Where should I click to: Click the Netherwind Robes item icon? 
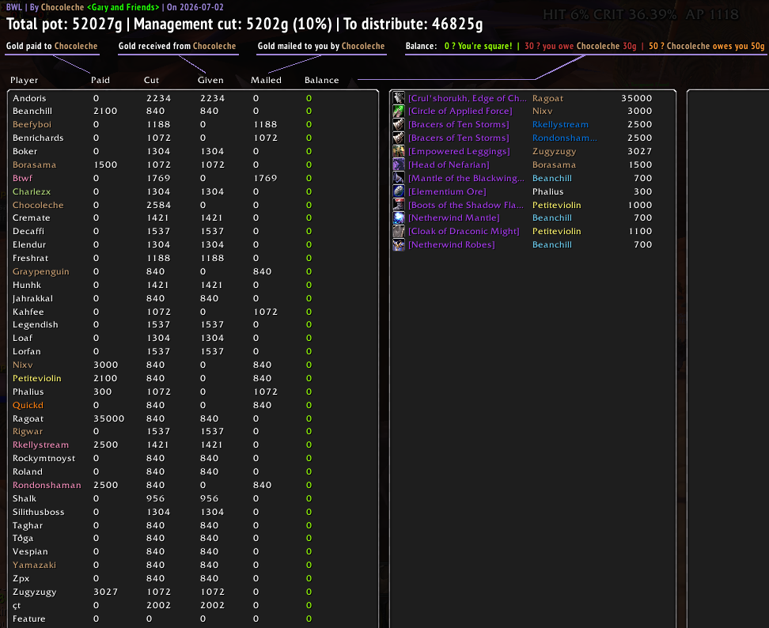[x=399, y=244]
